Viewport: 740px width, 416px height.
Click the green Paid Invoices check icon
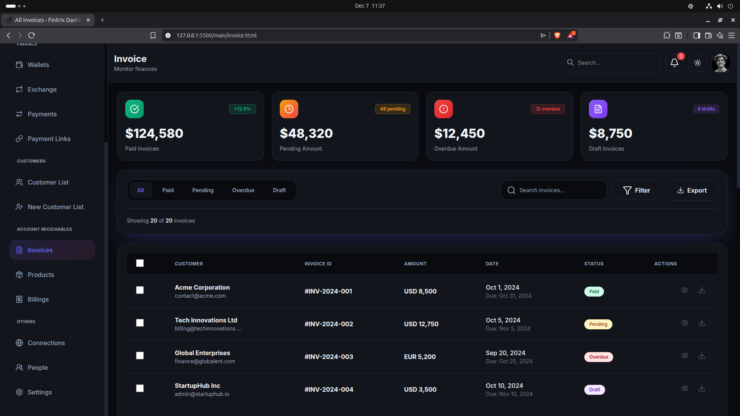[135, 109]
